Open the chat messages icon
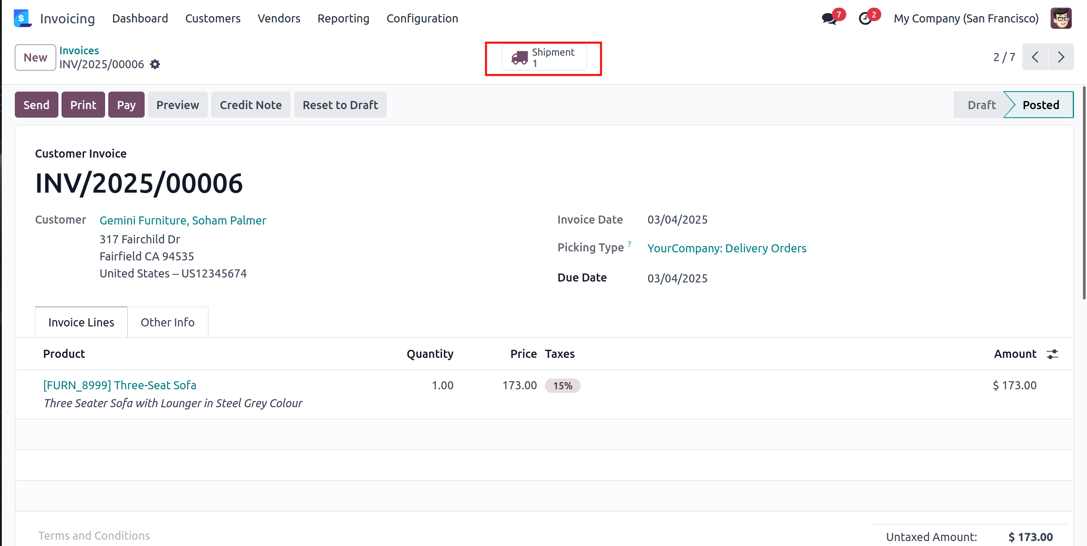 tap(829, 19)
